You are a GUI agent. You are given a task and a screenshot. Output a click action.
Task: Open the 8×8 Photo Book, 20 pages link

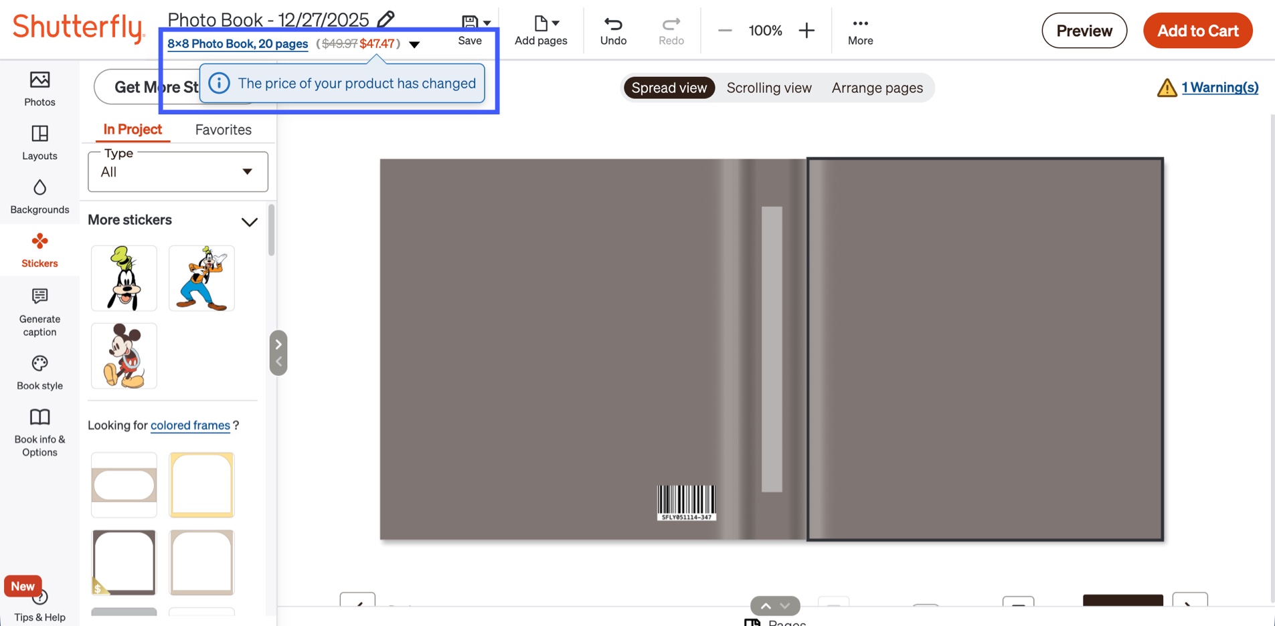click(x=238, y=44)
